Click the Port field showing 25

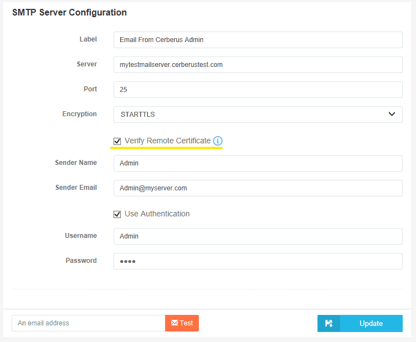258,90
